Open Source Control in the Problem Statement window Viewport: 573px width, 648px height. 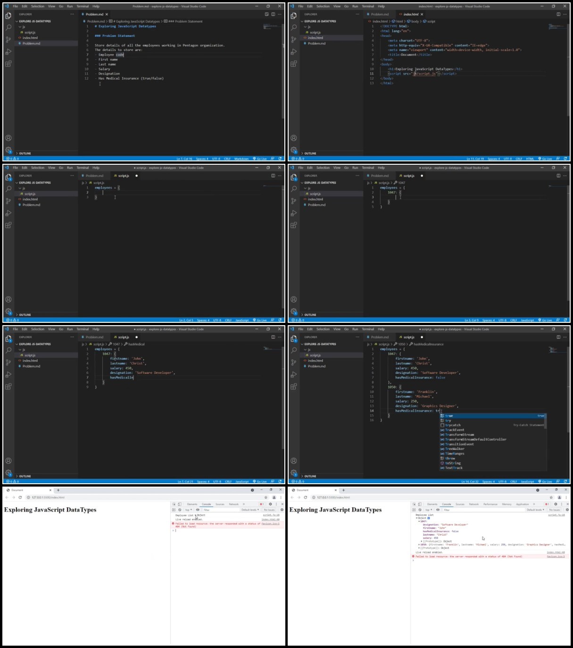pos(8,40)
